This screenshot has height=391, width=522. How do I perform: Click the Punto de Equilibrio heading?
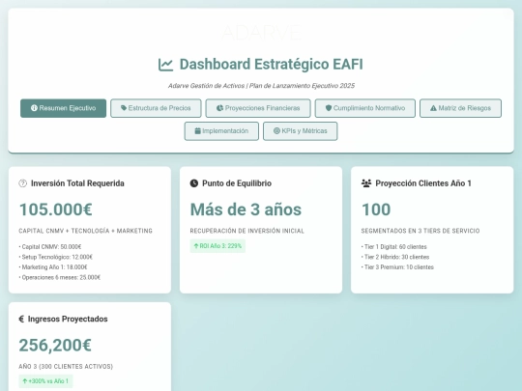point(237,183)
